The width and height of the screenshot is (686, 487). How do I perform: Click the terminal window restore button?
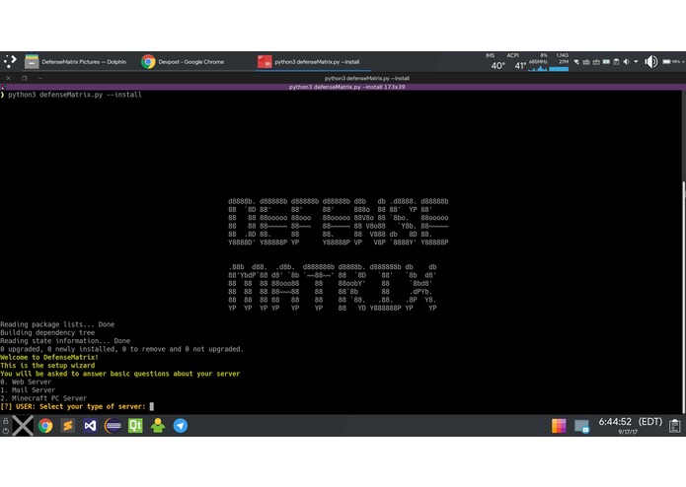pos(24,78)
